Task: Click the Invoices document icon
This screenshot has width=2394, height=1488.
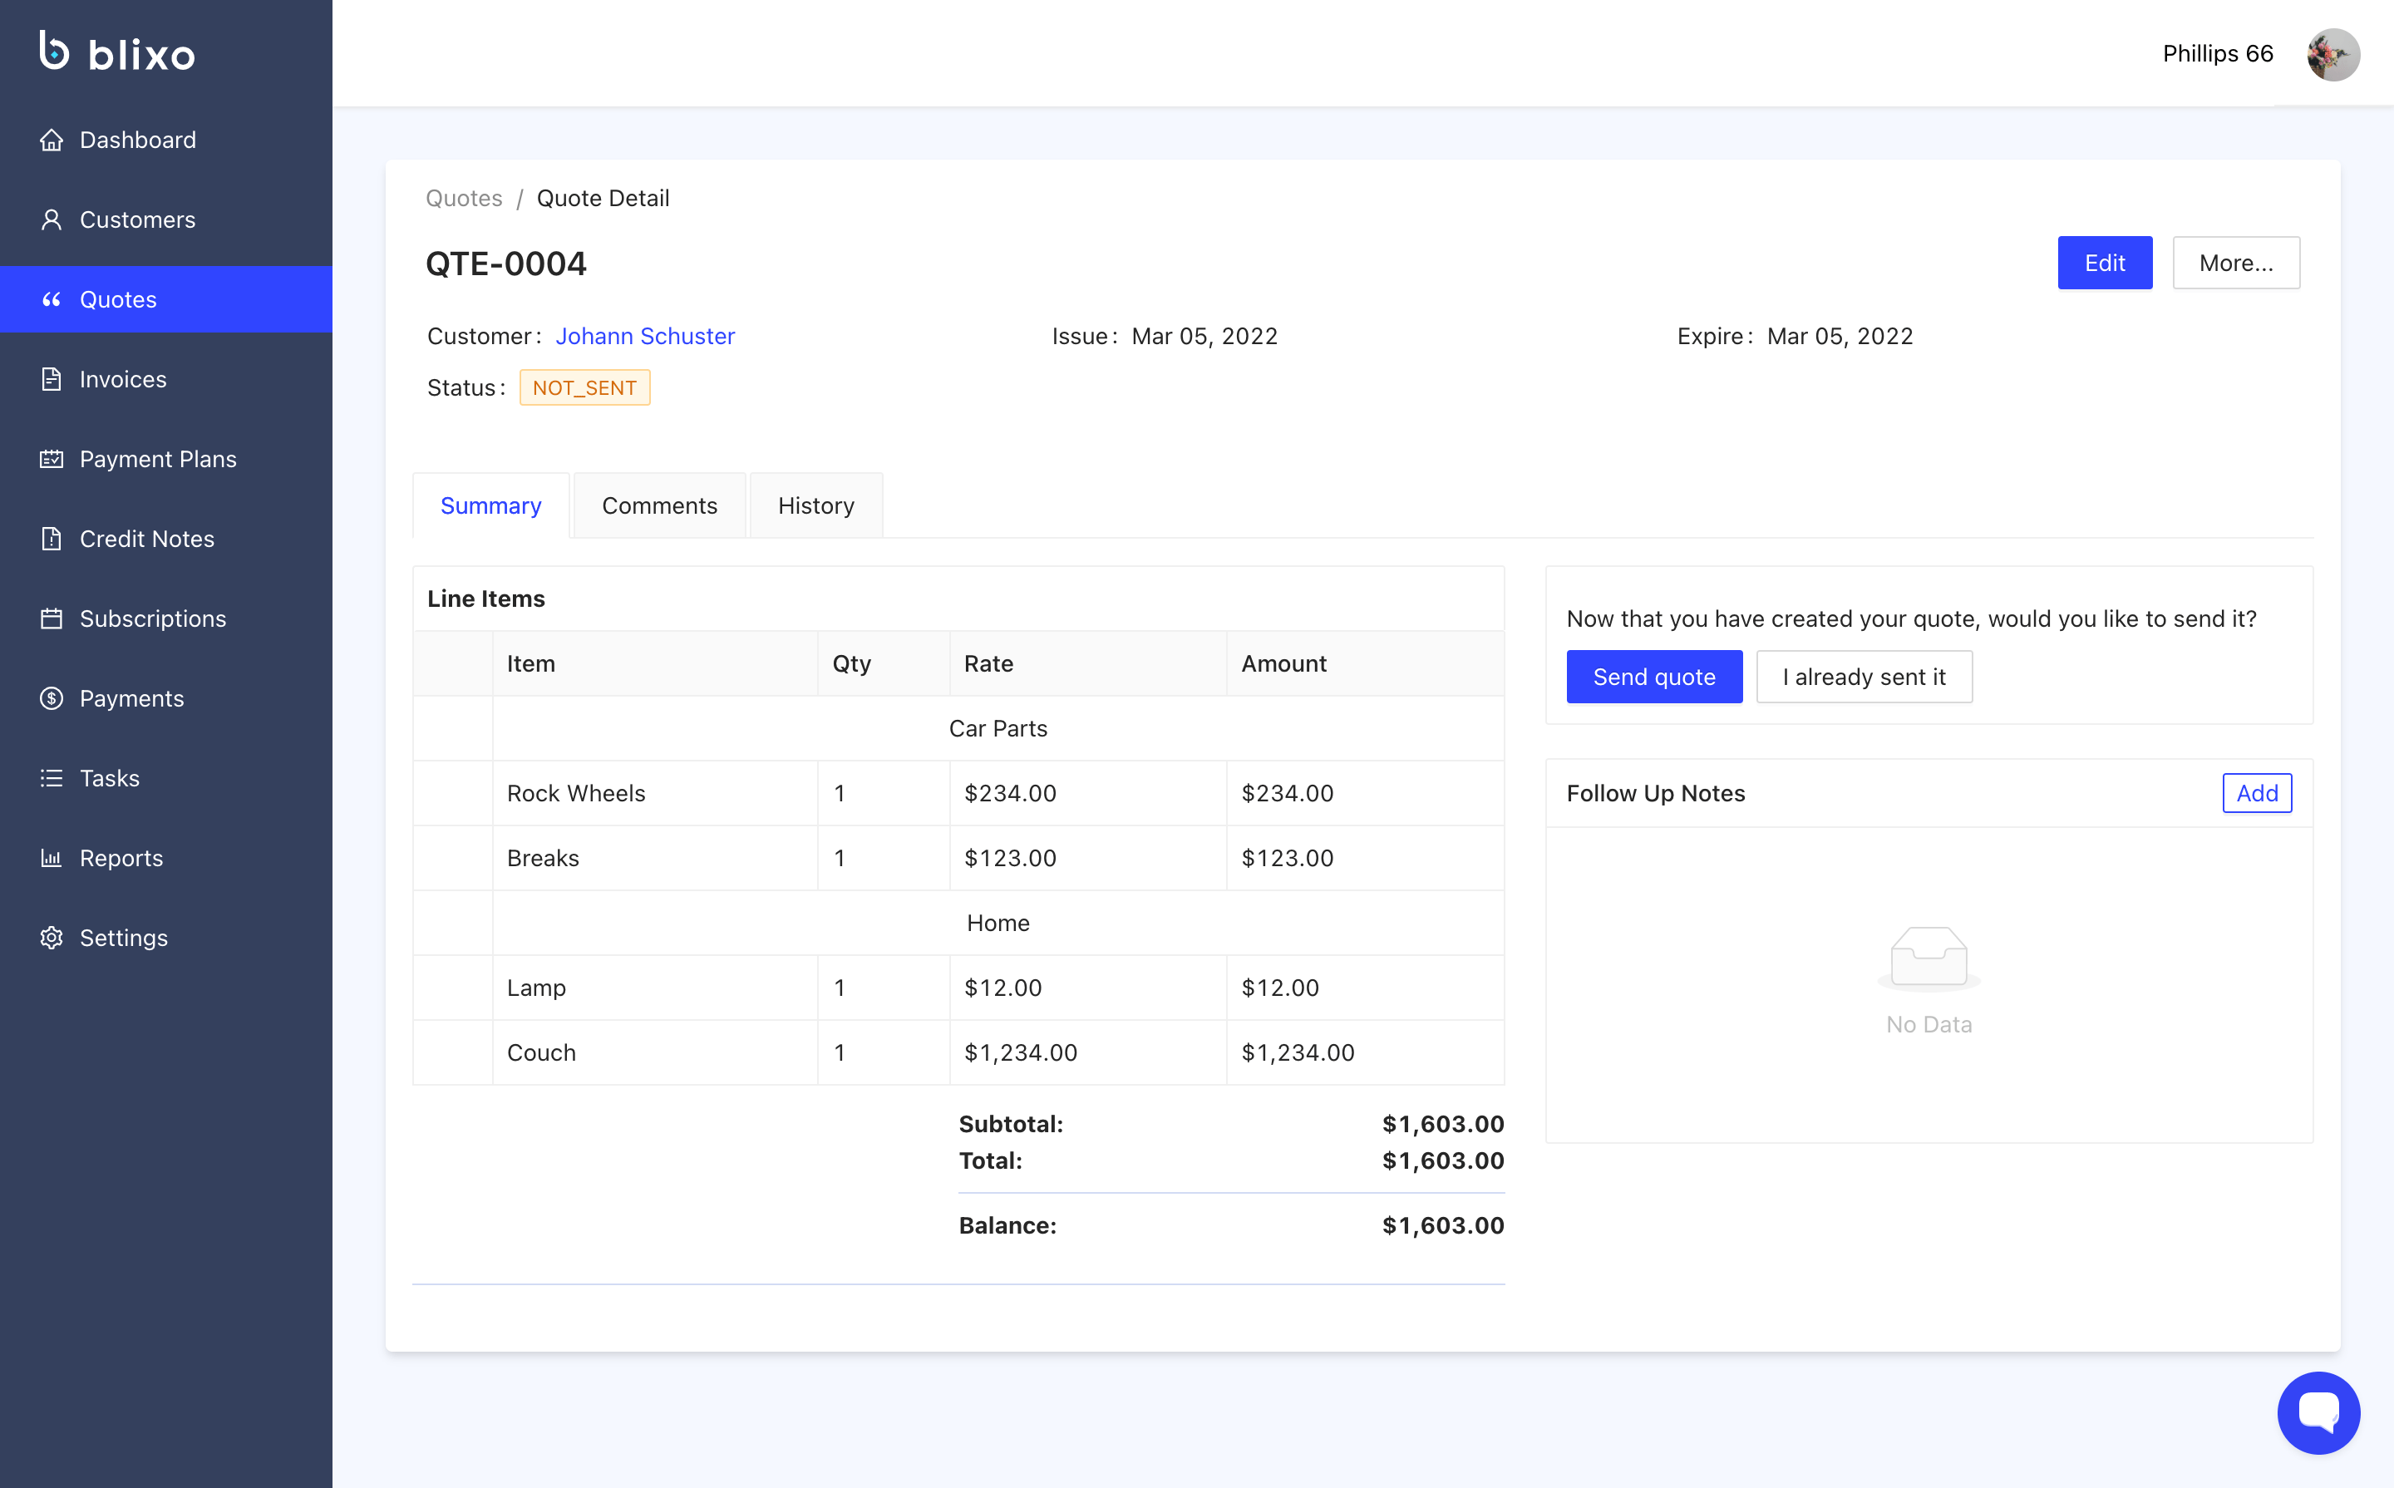Action: tap(52, 379)
